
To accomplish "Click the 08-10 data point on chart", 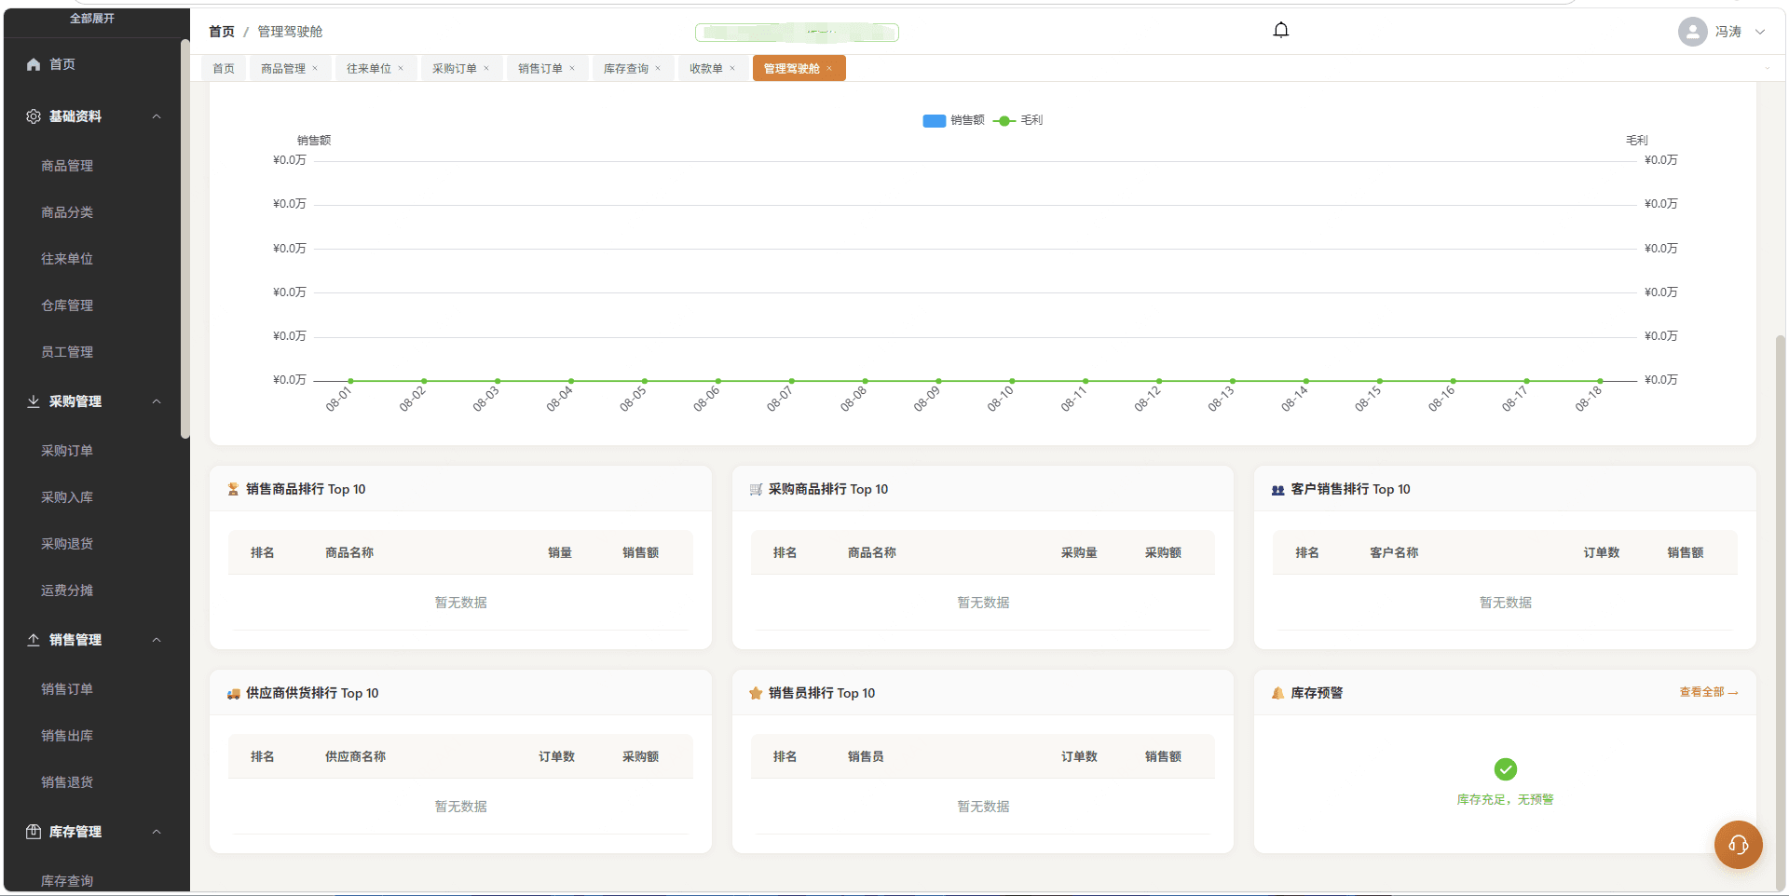I will 1012,381.
